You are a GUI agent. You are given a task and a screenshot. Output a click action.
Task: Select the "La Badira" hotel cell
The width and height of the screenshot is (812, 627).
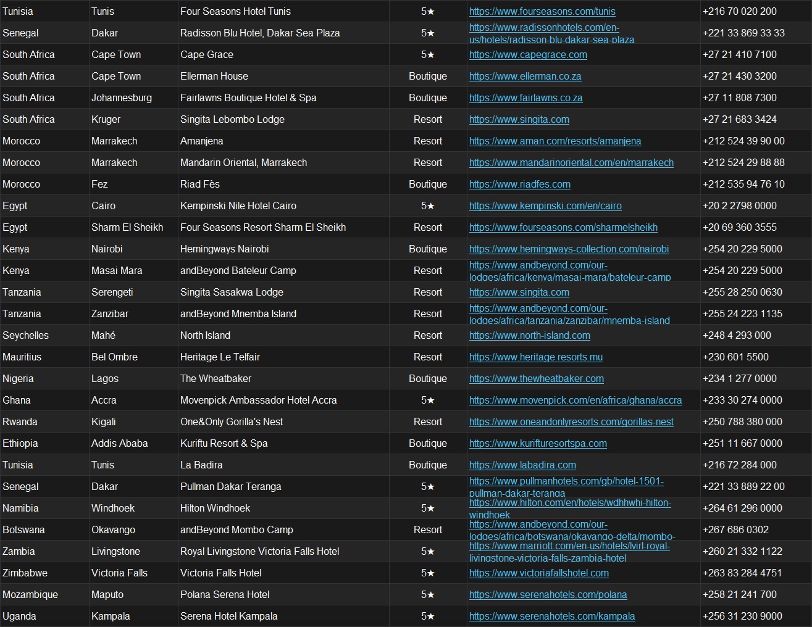(283, 465)
